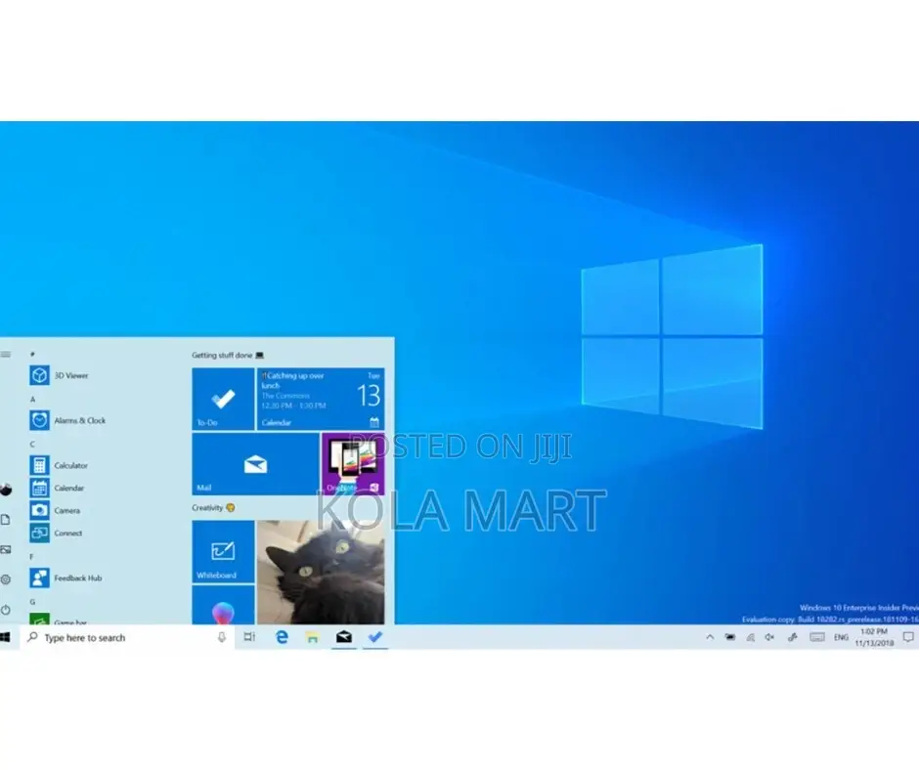This screenshot has width=919, height=770.
Task: Open the Paint 3D tile below Whiteboard
Action: coord(223,605)
